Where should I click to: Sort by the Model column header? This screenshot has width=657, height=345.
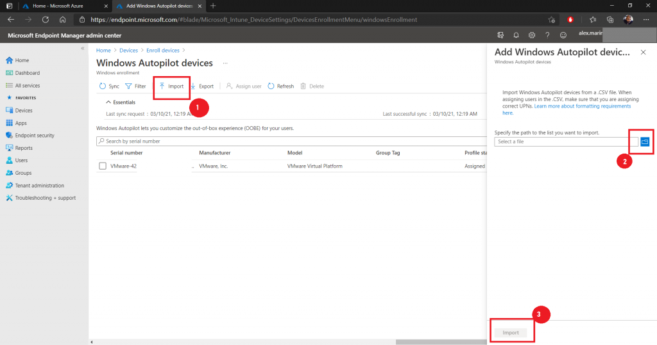click(295, 153)
